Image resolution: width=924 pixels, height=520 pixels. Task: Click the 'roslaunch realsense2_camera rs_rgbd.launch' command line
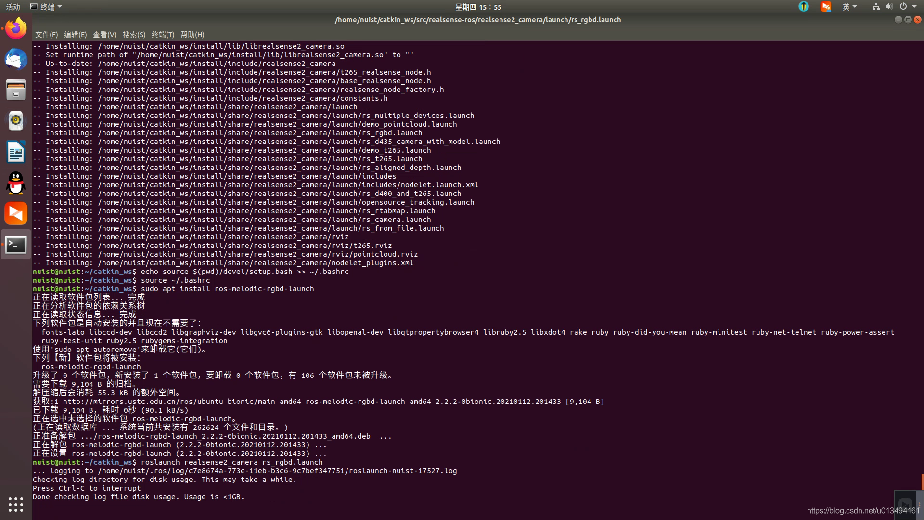pyautogui.click(x=231, y=462)
